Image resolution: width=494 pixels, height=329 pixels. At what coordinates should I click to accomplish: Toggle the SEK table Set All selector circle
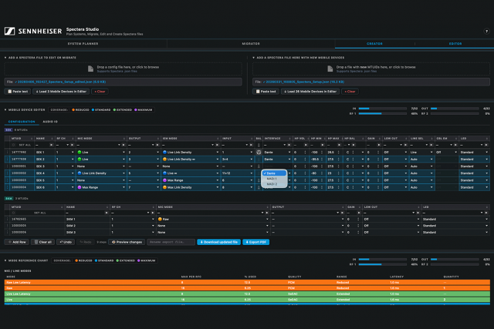click(13, 145)
